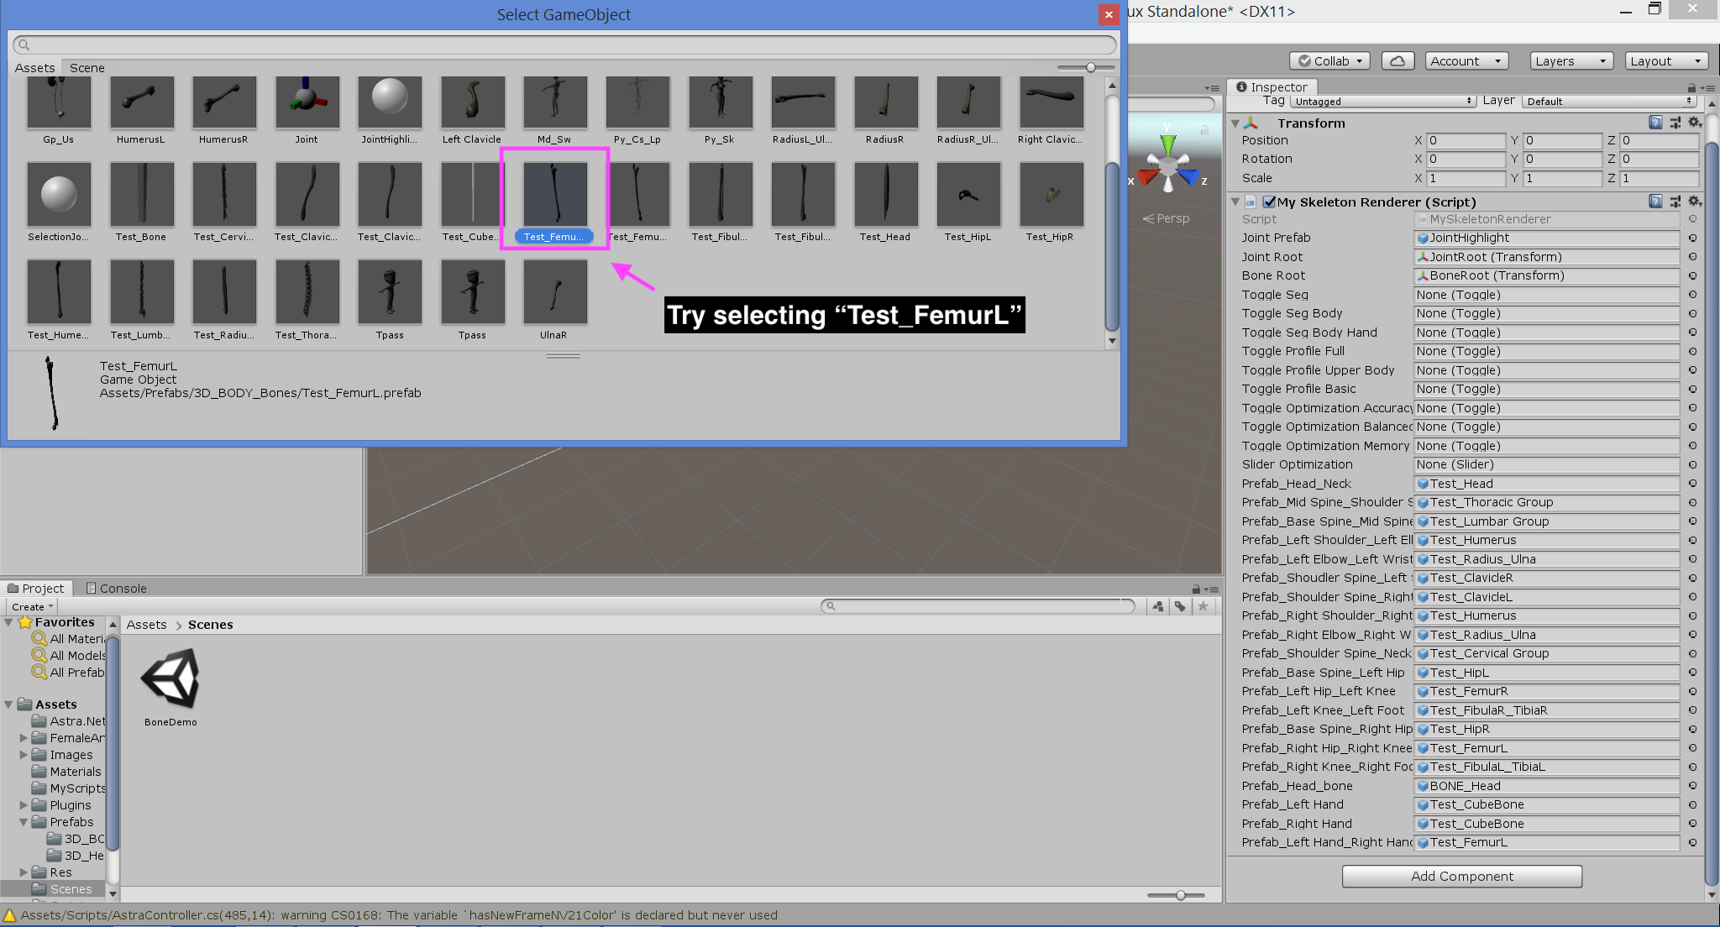
Task: Collapse the Transform component disclosure triangle
Action: pyautogui.click(x=1235, y=123)
